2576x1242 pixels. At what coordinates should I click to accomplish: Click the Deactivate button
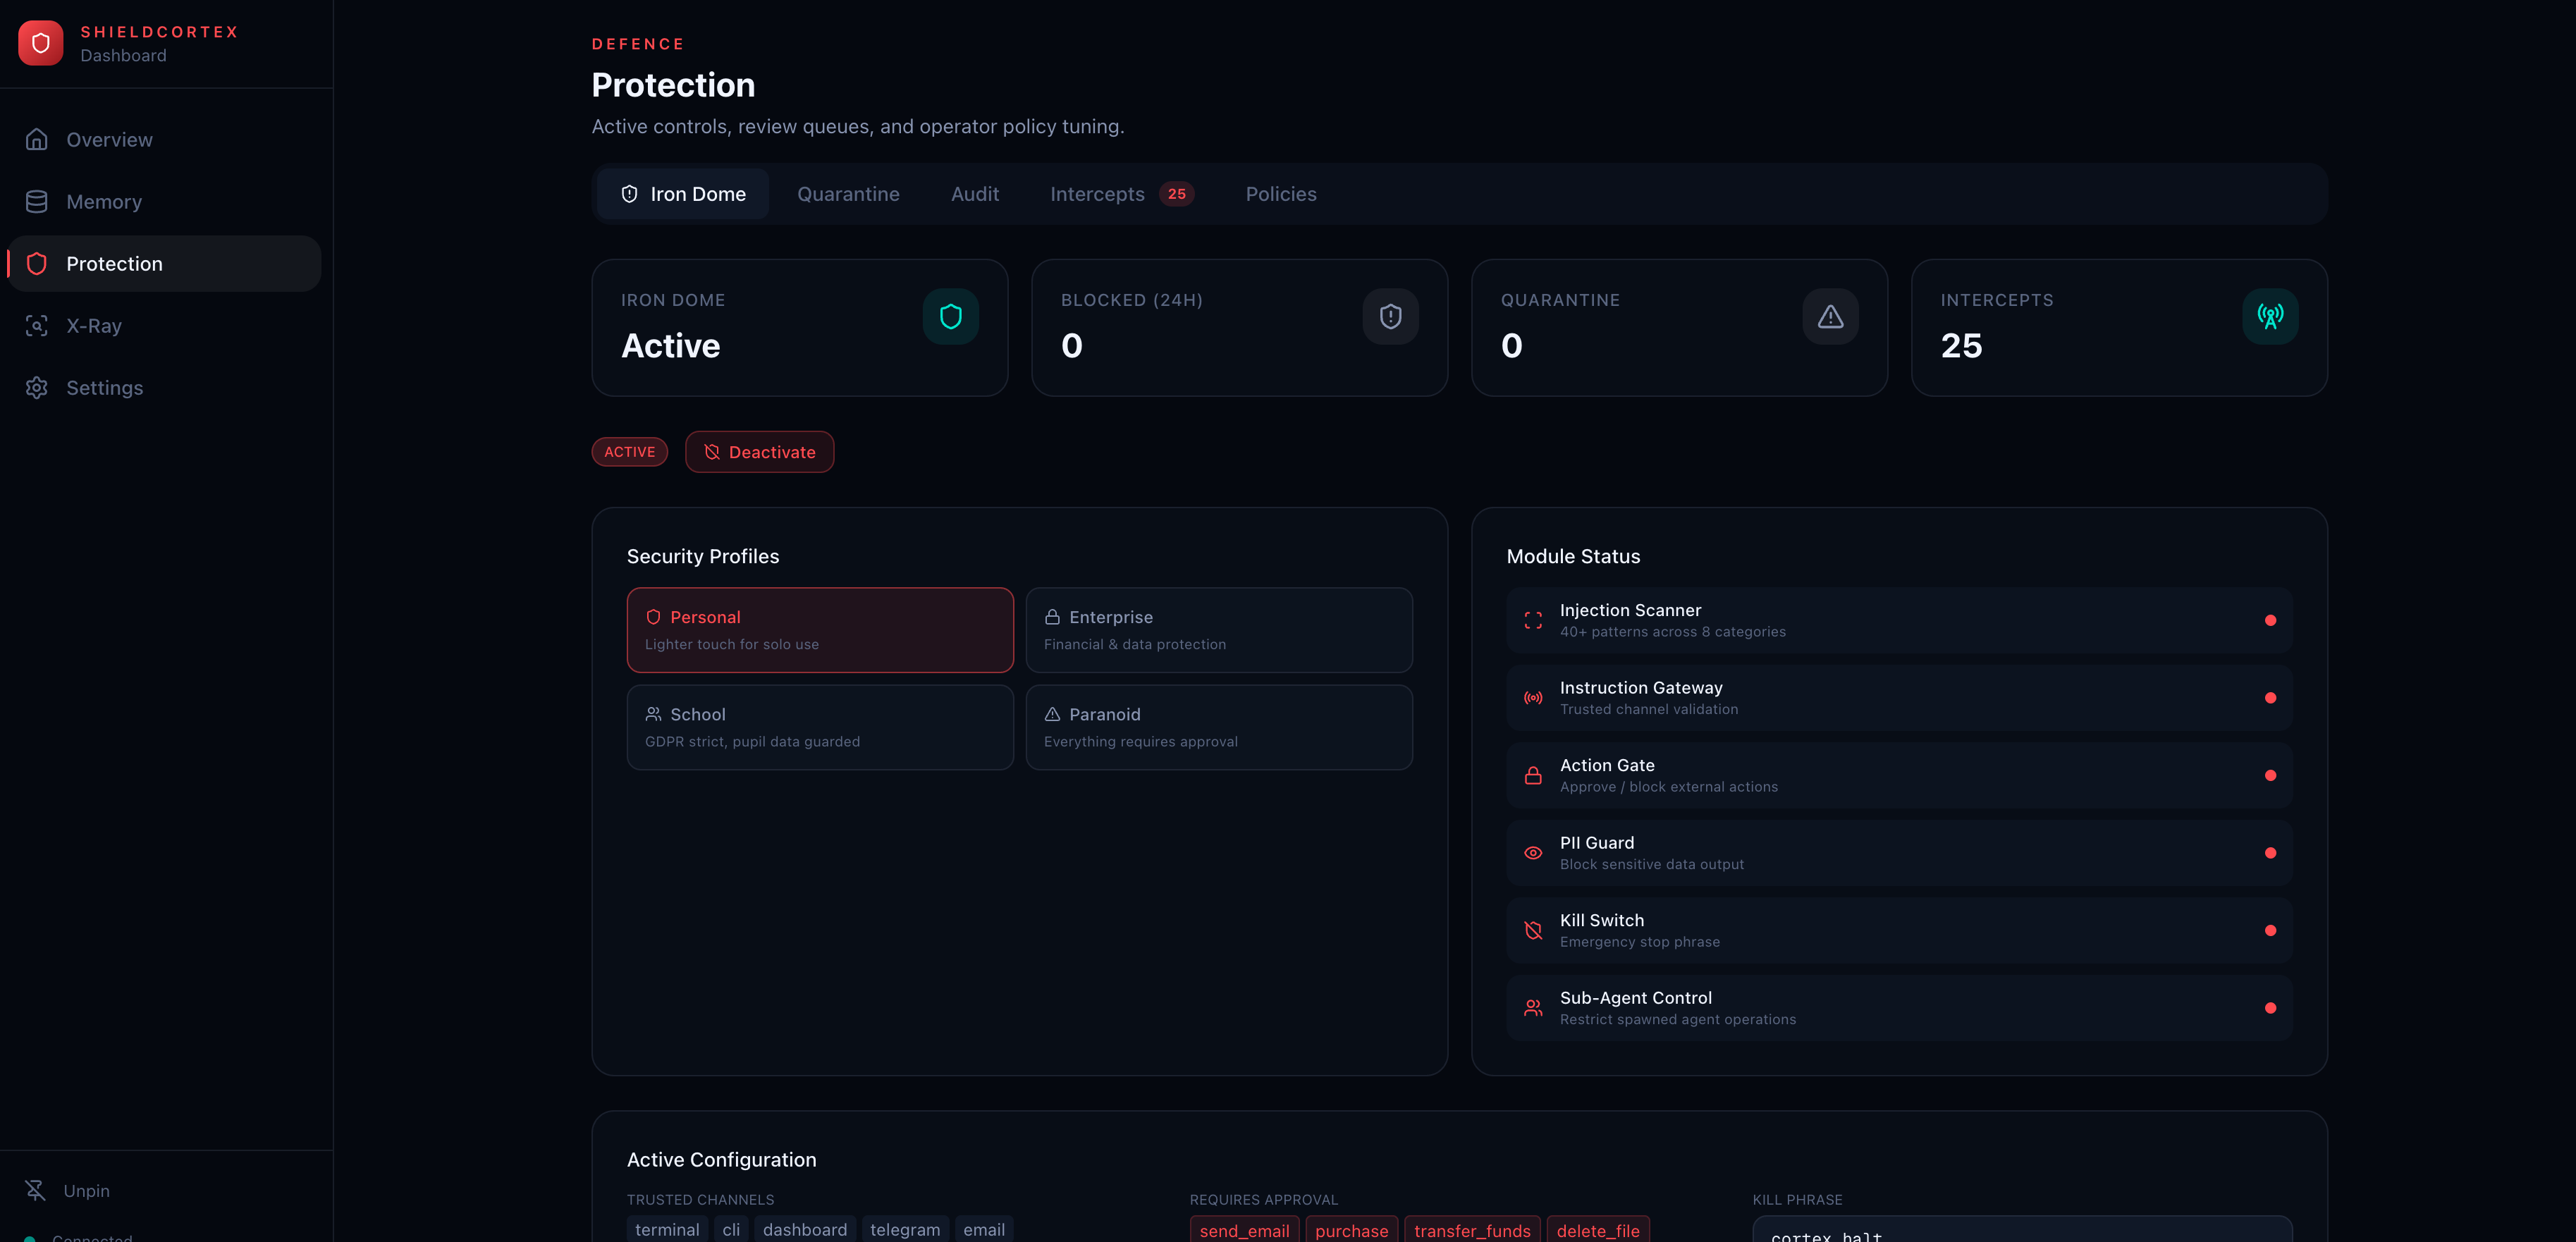click(759, 452)
